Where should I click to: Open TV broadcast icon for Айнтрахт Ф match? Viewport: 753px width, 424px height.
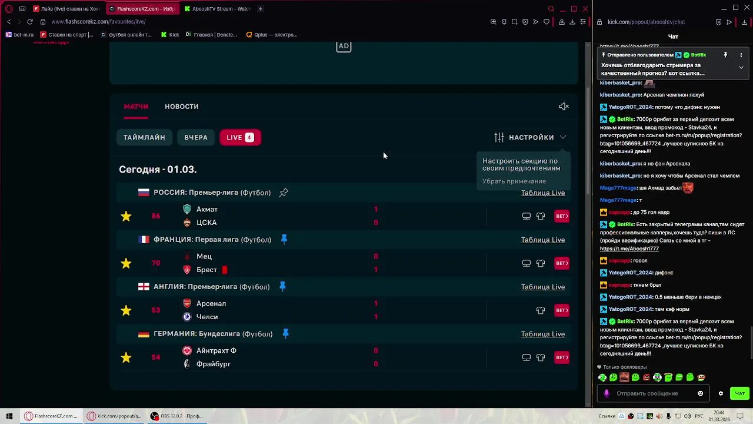(527, 357)
